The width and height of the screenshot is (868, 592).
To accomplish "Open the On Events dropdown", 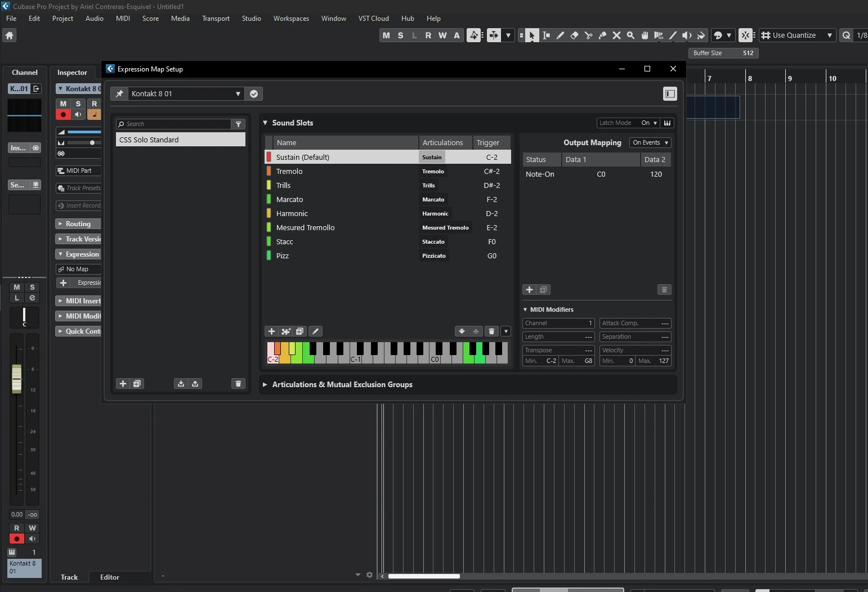I will pos(650,143).
